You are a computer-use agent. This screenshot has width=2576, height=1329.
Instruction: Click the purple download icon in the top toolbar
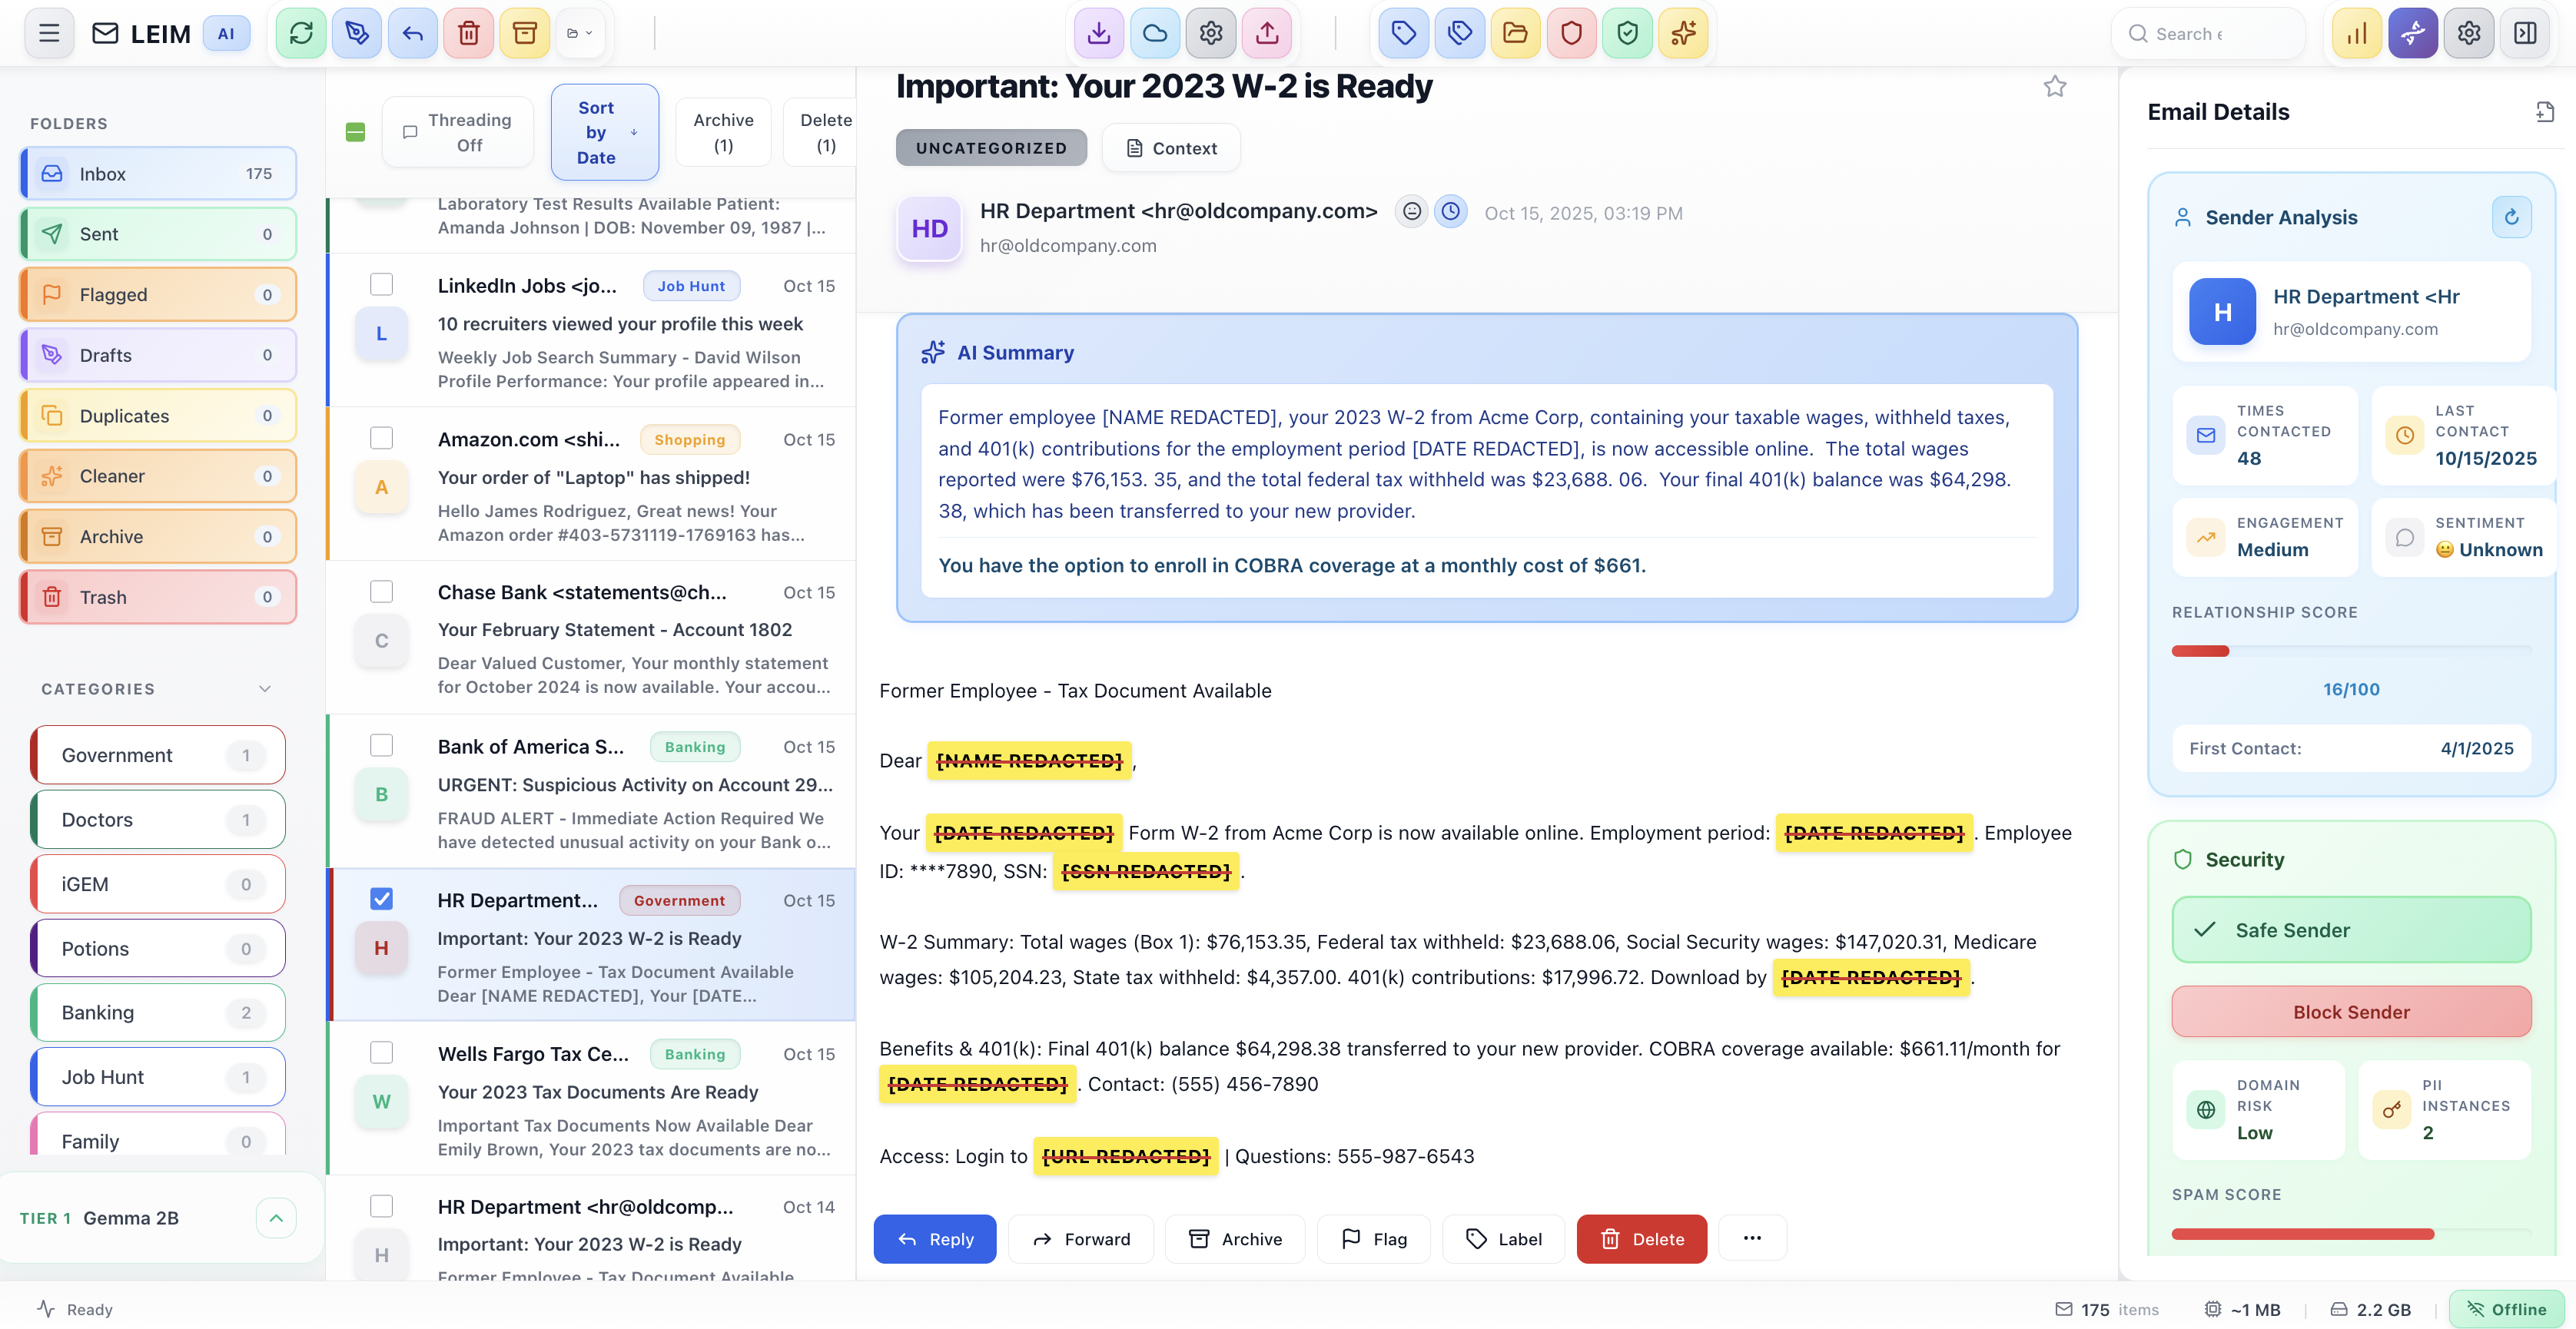coord(1099,33)
